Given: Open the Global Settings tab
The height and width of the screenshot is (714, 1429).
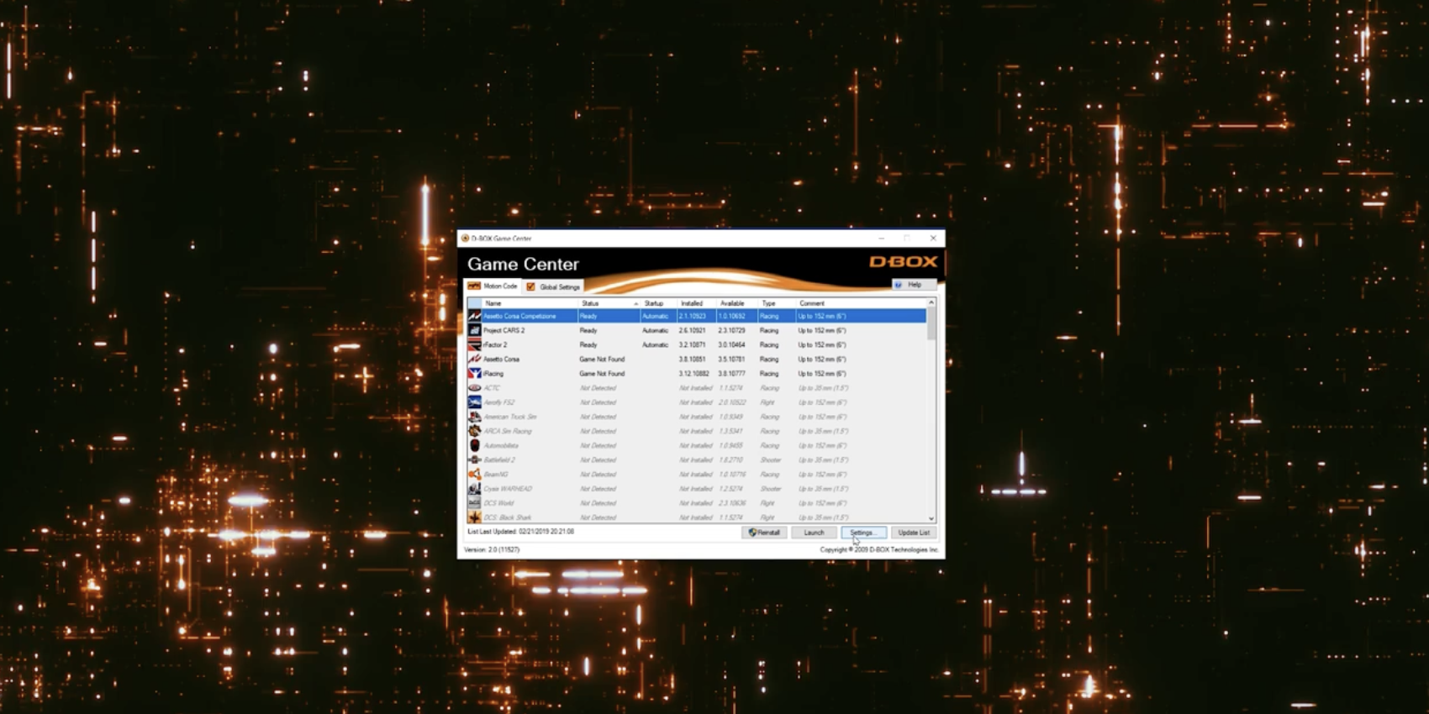Looking at the screenshot, I should pyautogui.click(x=553, y=287).
